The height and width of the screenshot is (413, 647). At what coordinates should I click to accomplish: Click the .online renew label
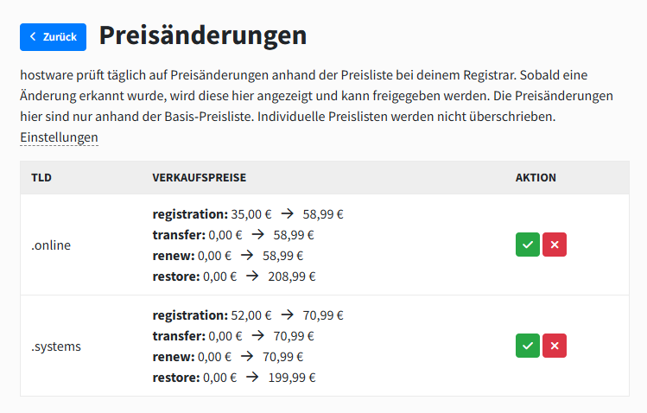click(x=174, y=256)
